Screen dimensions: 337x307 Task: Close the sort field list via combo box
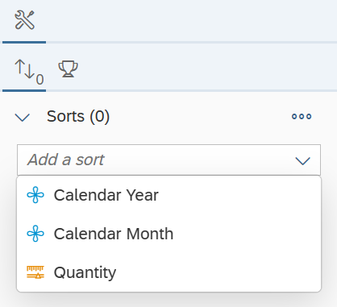168,160
